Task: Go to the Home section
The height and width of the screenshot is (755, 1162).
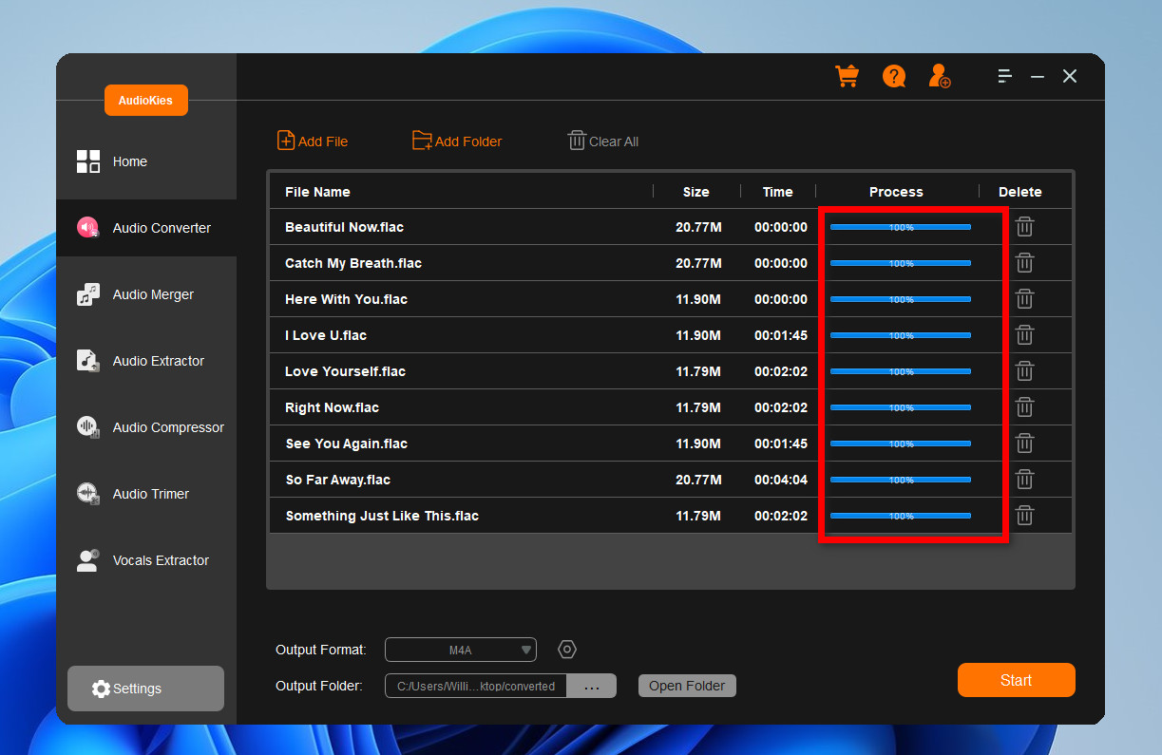Action: [x=146, y=161]
